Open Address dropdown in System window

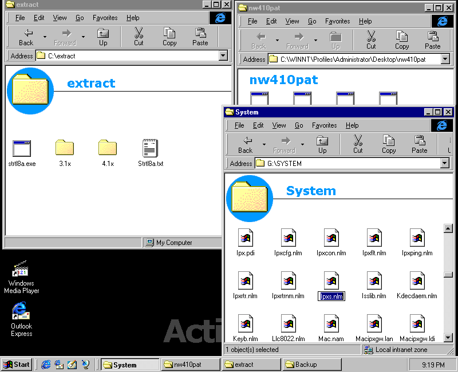(x=445, y=163)
